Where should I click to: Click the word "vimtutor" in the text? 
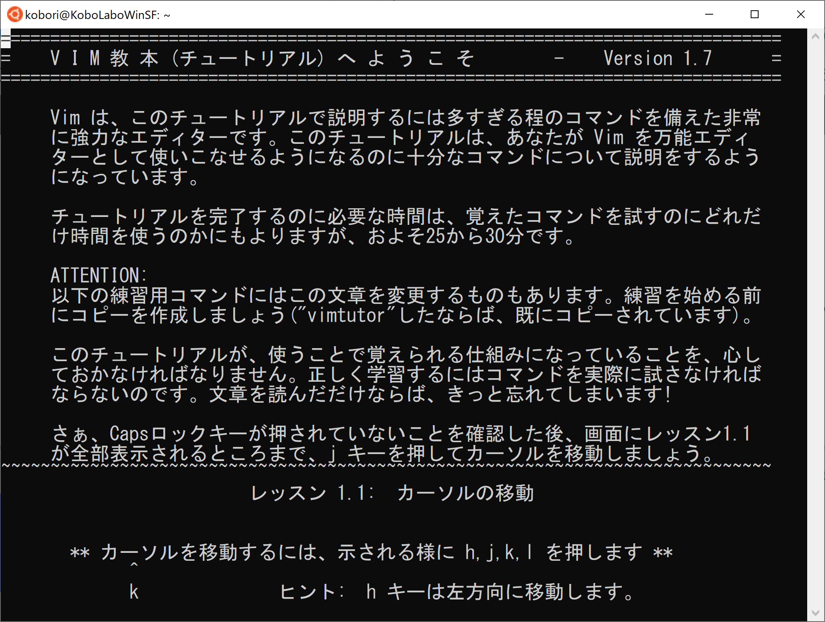coord(346,315)
